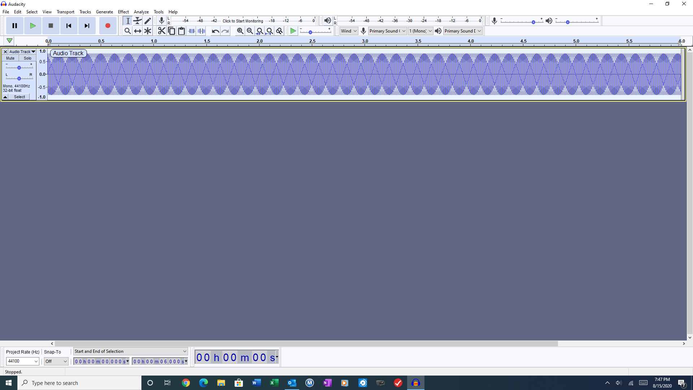Copy selection with the copy icon
Screen dimensions: 693x390
click(172, 31)
